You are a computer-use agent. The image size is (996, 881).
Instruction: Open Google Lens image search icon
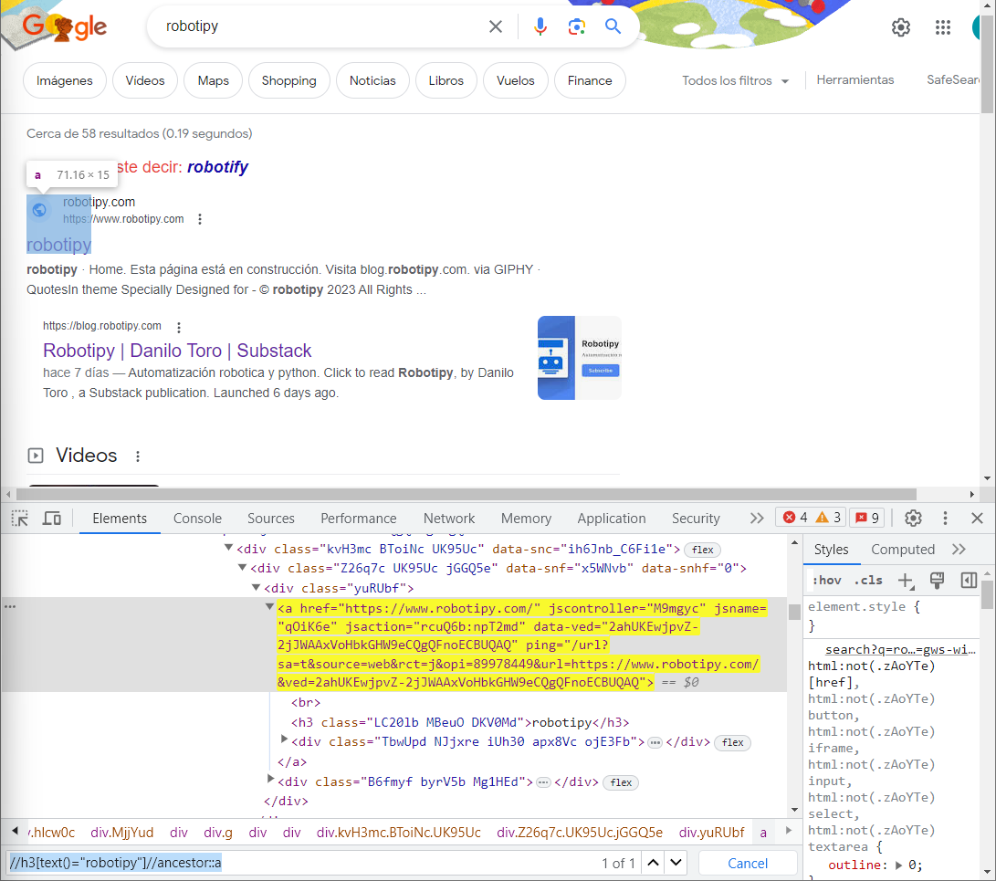point(577,26)
